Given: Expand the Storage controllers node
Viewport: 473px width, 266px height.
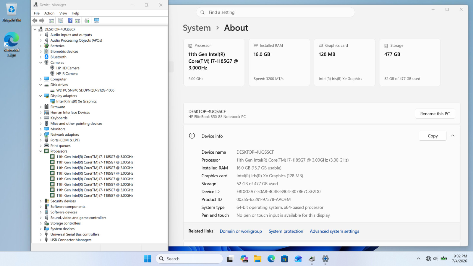Looking at the screenshot, I should pos(41,223).
